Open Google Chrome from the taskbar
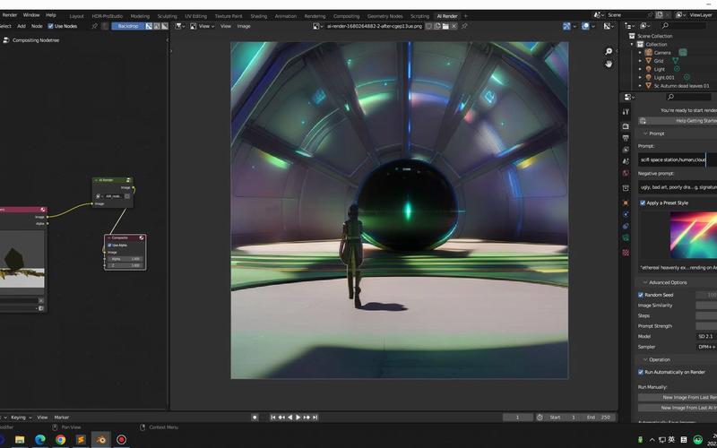 point(60,440)
